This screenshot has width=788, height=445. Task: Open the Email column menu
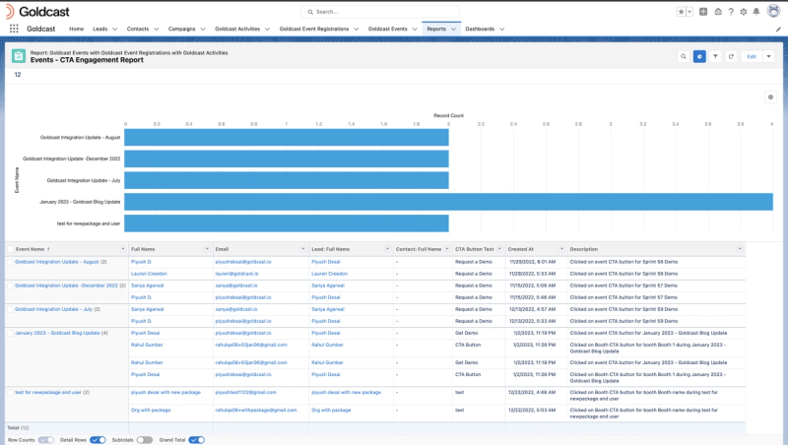tap(303, 249)
